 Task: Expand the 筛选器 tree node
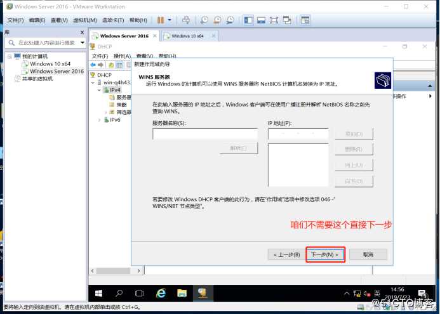(x=106, y=112)
